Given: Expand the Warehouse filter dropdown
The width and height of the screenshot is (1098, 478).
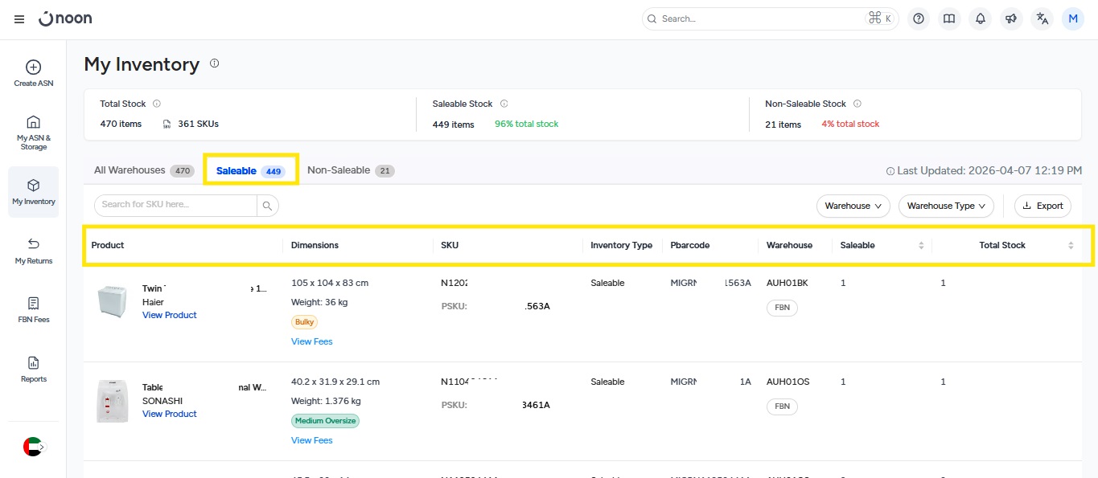Looking at the screenshot, I should tap(853, 206).
